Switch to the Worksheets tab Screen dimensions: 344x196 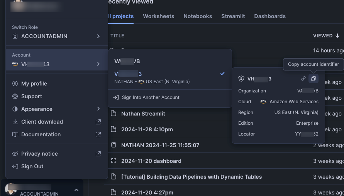click(158, 17)
